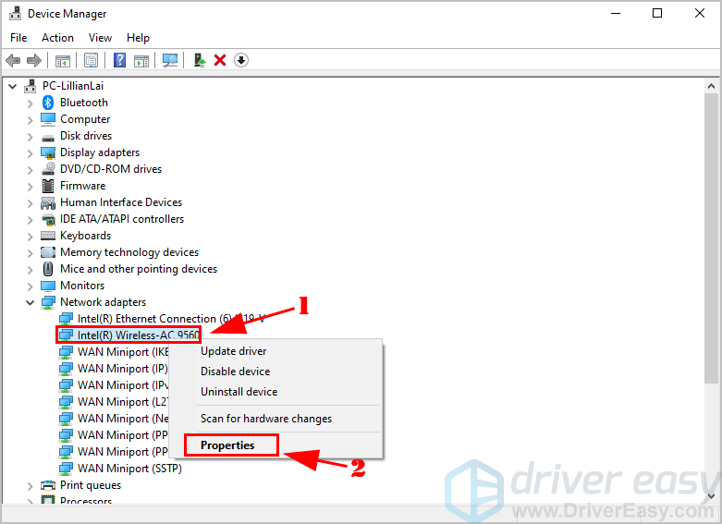Open the View menu
This screenshot has height=524, width=722.
click(x=100, y=38)
